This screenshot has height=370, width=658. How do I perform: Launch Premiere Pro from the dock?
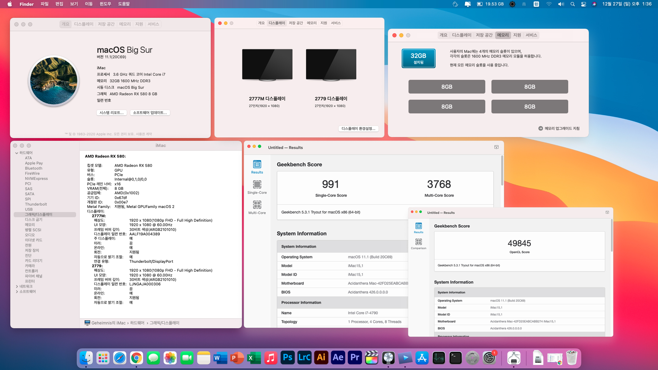coord(355,358)
